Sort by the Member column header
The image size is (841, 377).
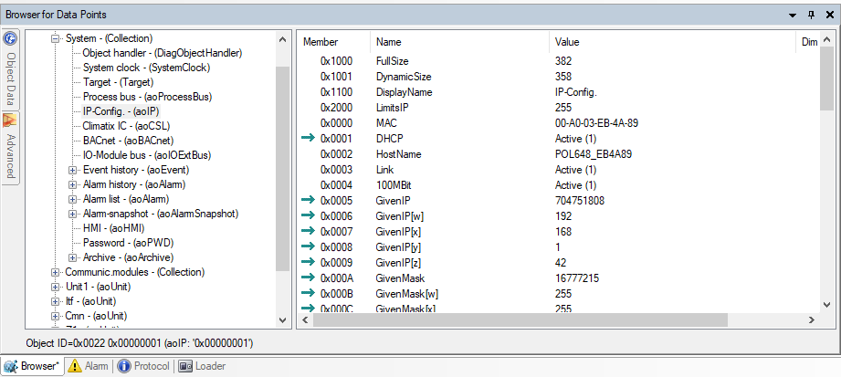[321, 42]
